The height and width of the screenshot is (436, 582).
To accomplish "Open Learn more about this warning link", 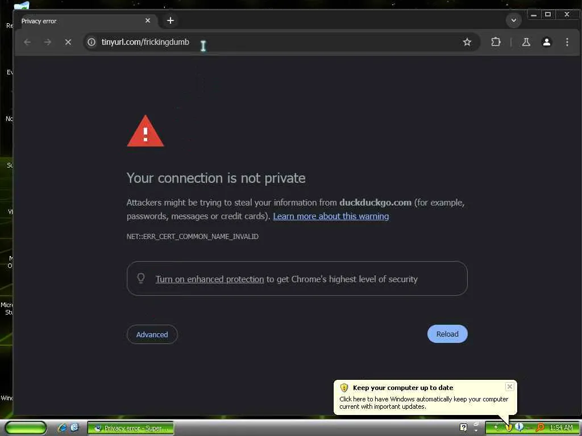I will coord(331,216).
